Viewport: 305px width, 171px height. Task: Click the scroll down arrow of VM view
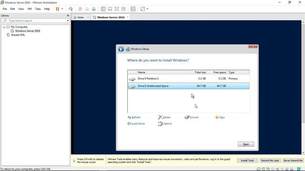pyautogui.click(x=303, y=152)
